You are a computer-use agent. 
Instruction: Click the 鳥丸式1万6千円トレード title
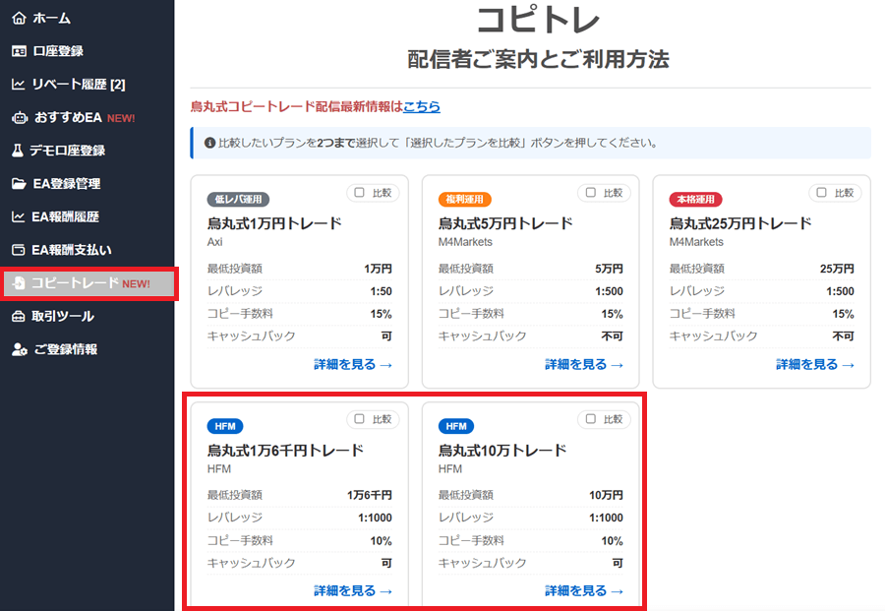[x=285, y=451]
